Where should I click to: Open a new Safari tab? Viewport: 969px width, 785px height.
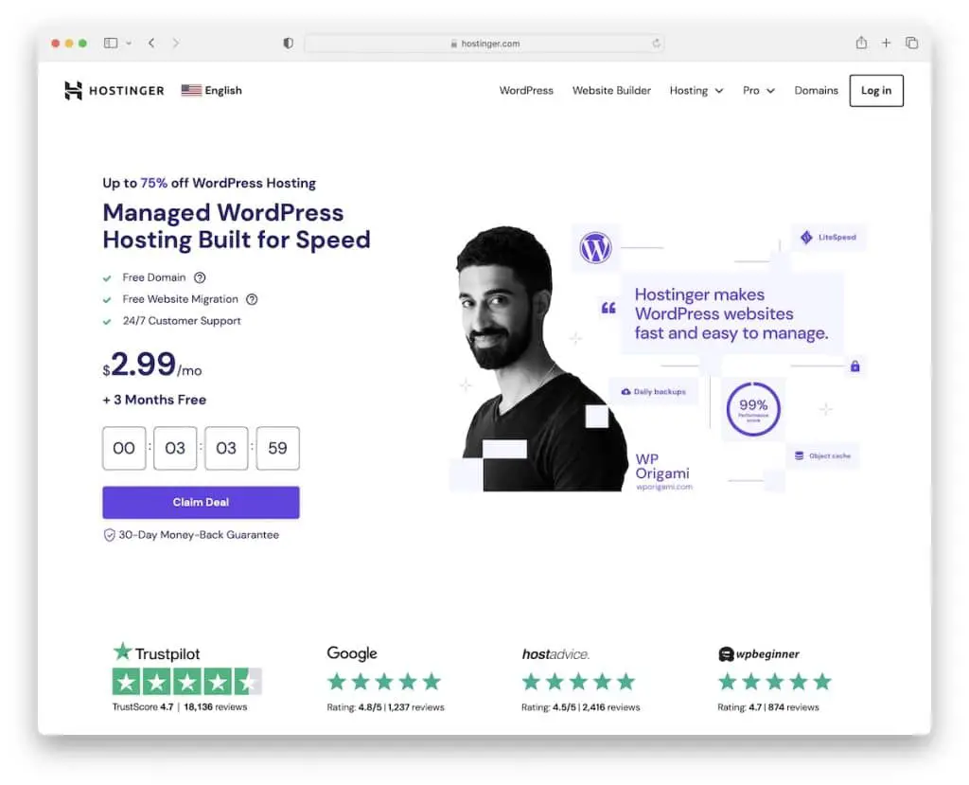[x=886, y=43]
